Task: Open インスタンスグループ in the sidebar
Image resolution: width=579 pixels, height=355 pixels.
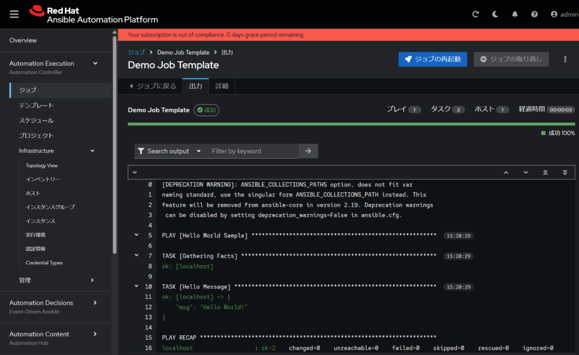Action: (50, 207)
